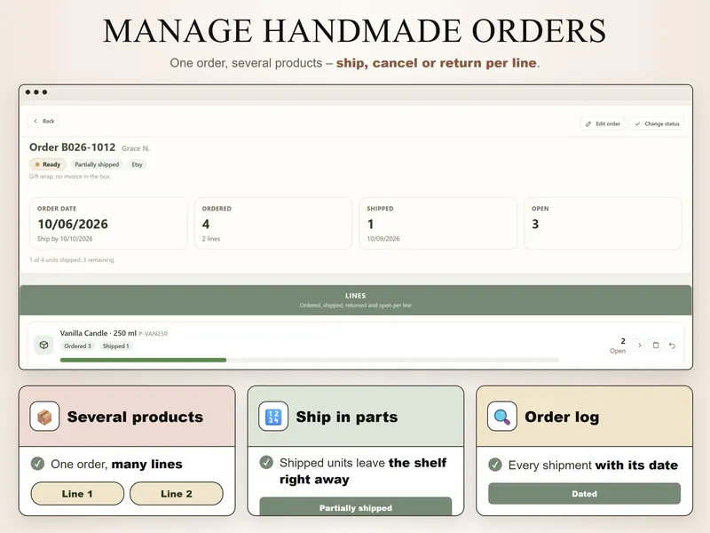Image resolution: width=710 pixels, height=533 pixels.
Task: Go back using the Back button
Action: click(43, 121)
